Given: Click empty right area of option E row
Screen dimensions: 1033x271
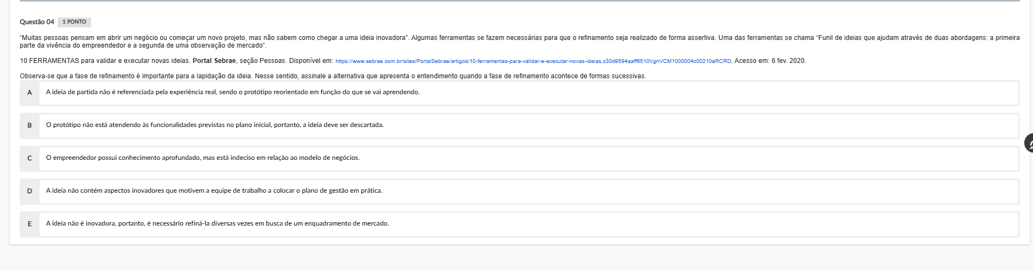Looking at the screenshot, I should pyautogui.click(x=768, y=224).
